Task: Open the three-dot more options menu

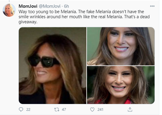Action: point(152,6)
